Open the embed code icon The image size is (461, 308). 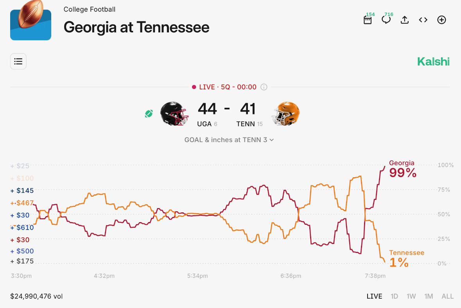point(423,20)
